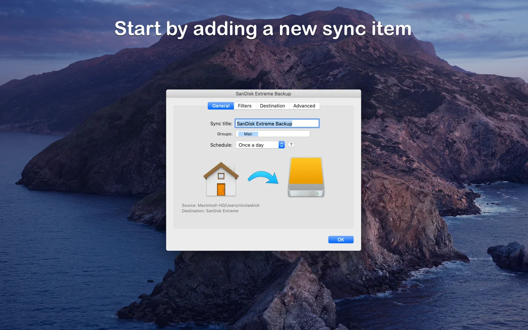Click the Source: Macintosh HD path text

[x=220, y=205]
